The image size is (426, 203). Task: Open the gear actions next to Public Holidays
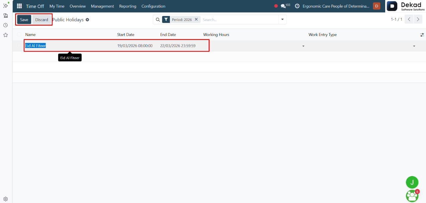pos(87,20)
